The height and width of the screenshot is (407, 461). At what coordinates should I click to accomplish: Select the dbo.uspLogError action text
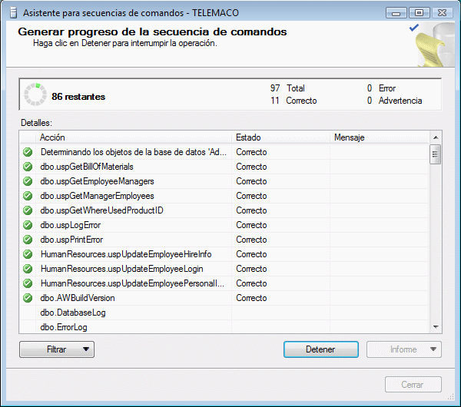[x=71, y=225]
